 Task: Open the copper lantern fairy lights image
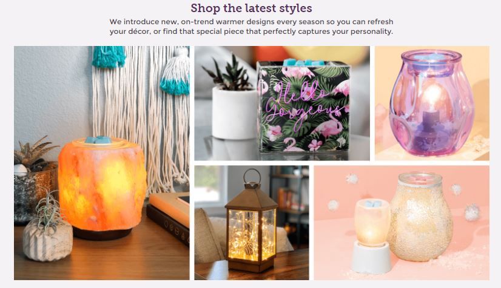click(252, 223)
